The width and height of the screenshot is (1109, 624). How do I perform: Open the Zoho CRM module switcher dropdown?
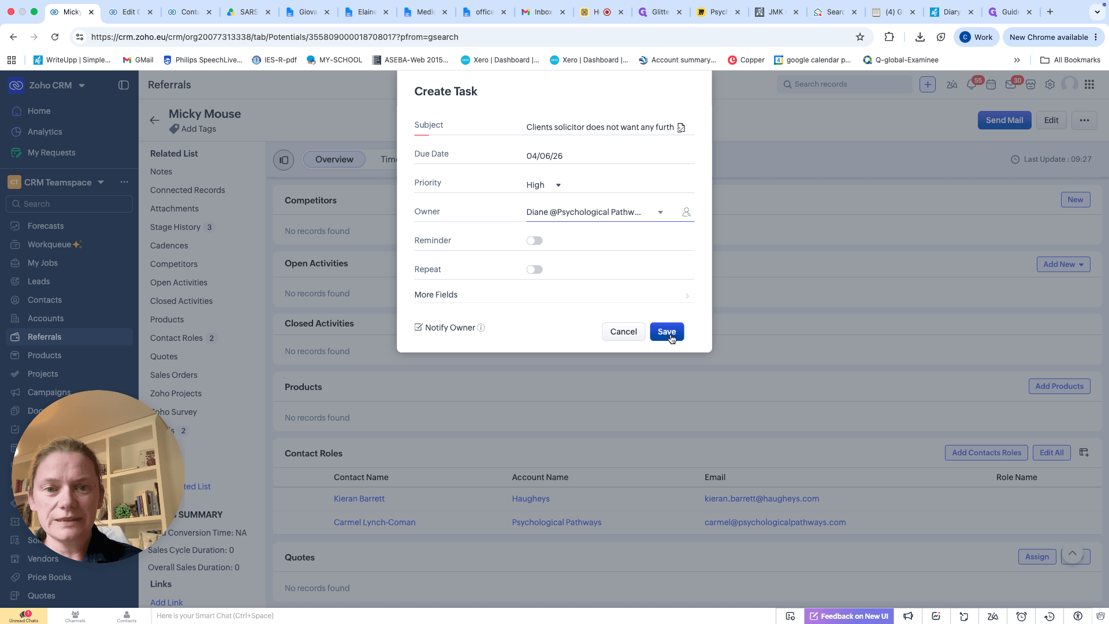tap(81, 86)
